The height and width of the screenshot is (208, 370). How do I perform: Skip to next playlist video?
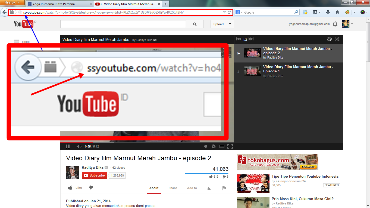coord(251,39)
